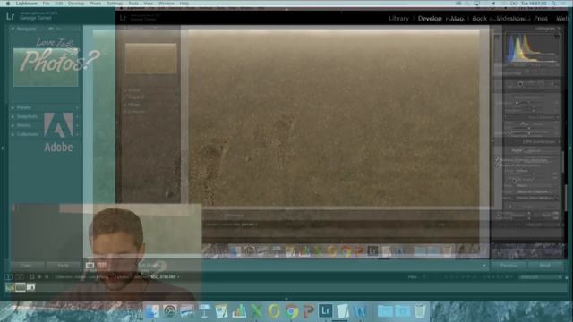Open the Help menu
Viewport: 573px width, 322px height.
pyautogui.click(x=184, y=4)
